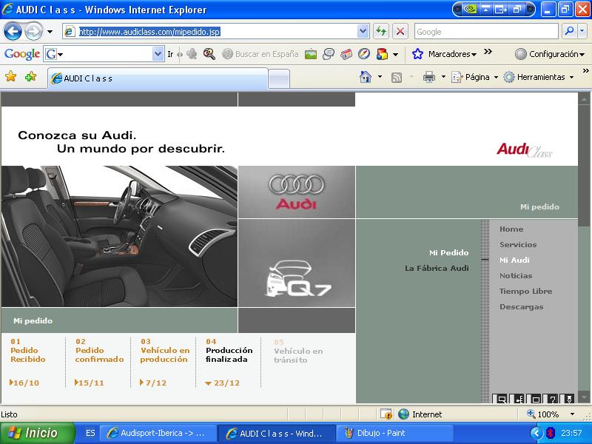This screenshot has height=444, width=592.
Task: Click the Q7 model logo tile
Action: point(297,263)
